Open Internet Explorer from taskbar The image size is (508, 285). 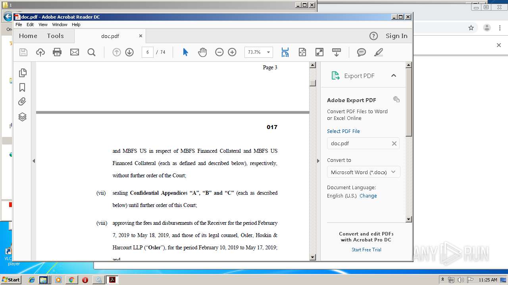32,280
